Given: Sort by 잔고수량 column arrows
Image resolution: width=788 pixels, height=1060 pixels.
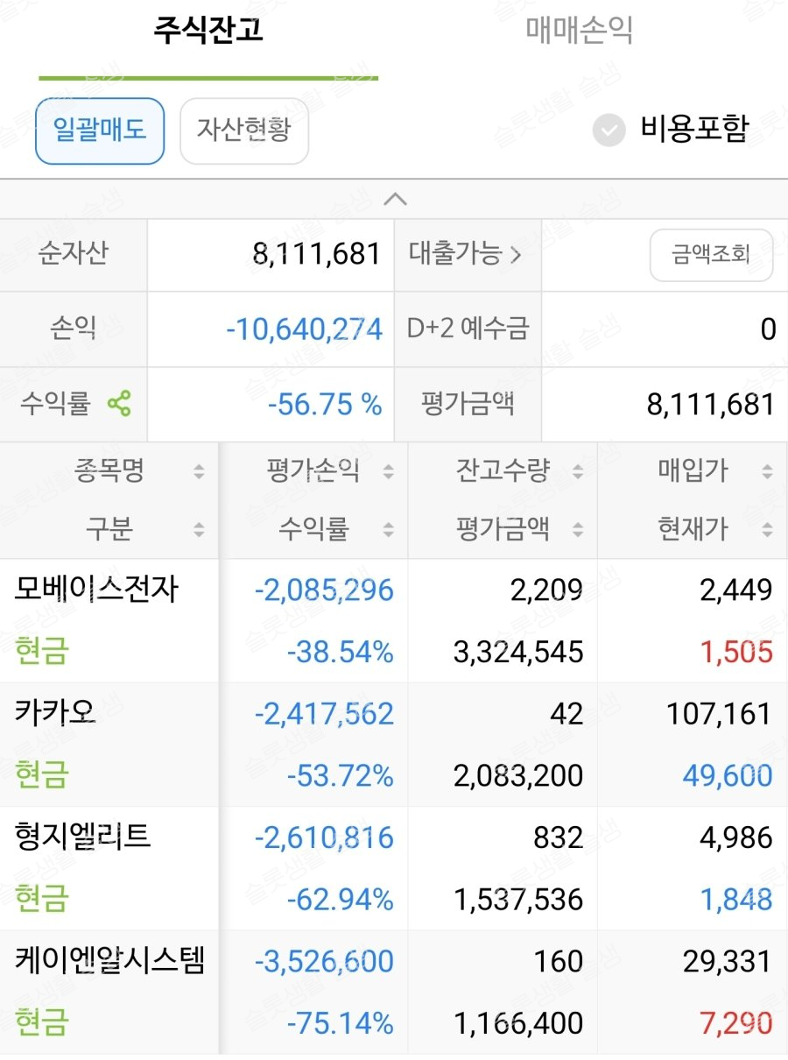Looking at the screenshot, I should 578,472.
